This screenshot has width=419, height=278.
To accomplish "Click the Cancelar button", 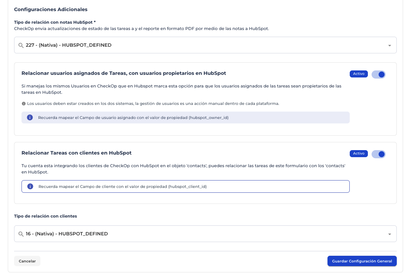I will 27,261.
